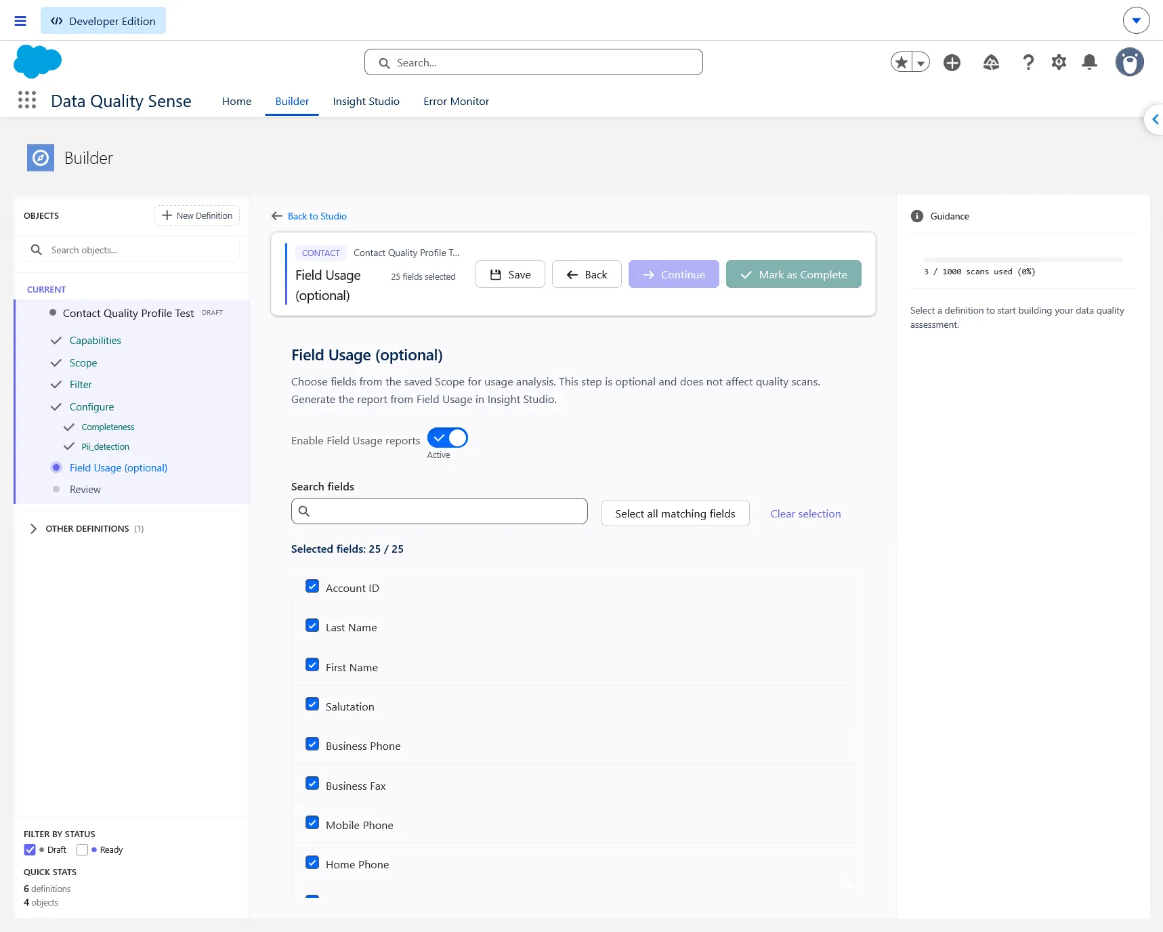
Task: Open the Help question mark icon
Action: tap(1028, 62)
